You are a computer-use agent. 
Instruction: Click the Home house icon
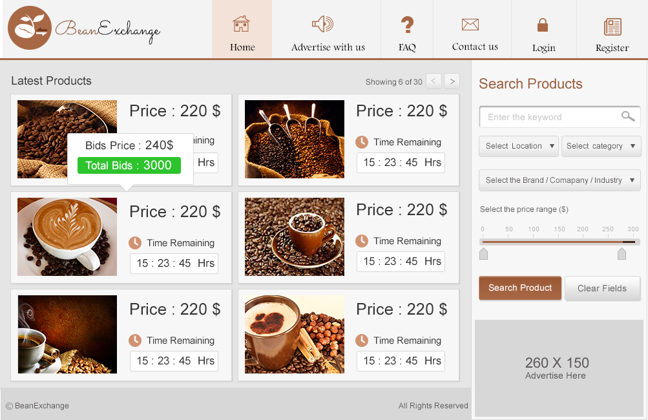click(242, 23)
